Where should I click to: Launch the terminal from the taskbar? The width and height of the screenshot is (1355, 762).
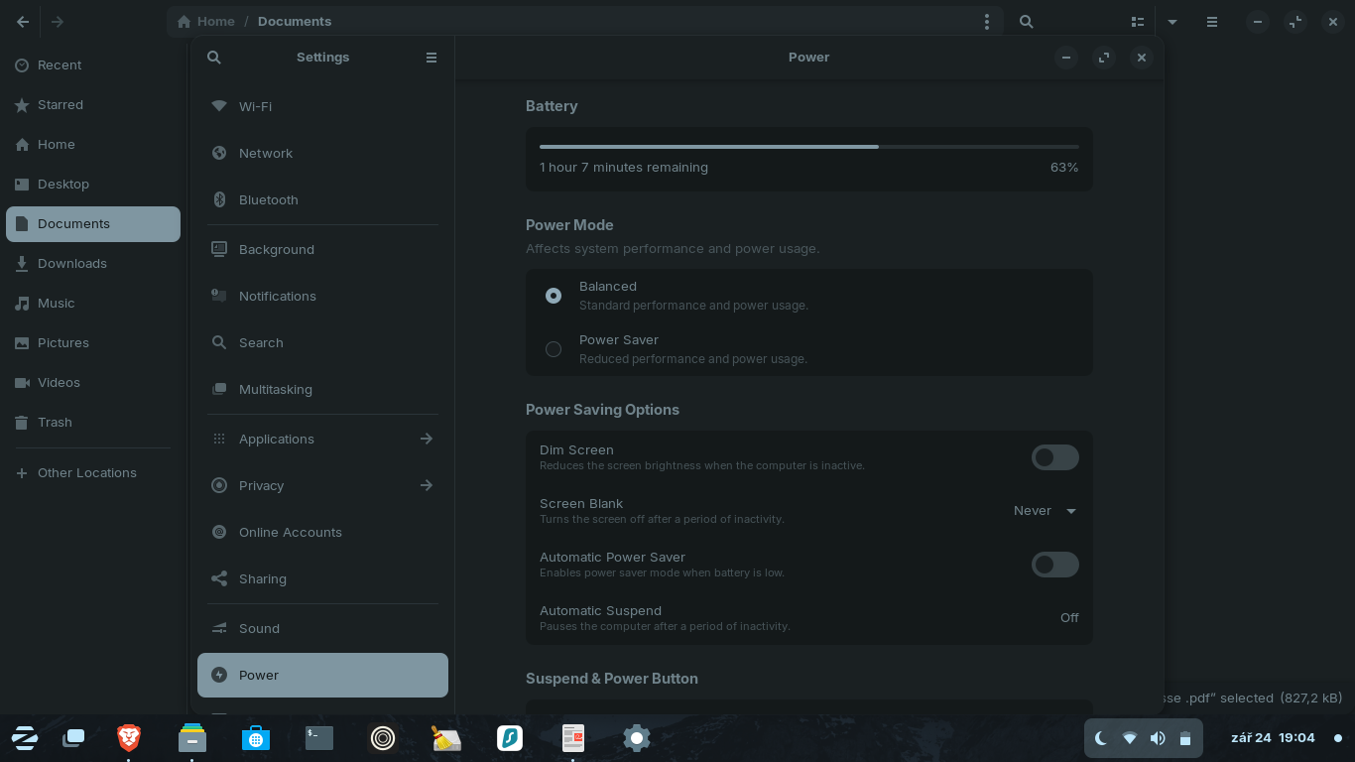318,737
